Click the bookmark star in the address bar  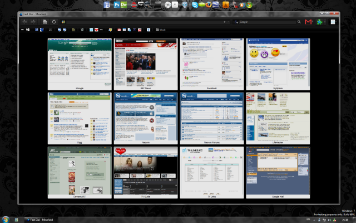(225, 22)
